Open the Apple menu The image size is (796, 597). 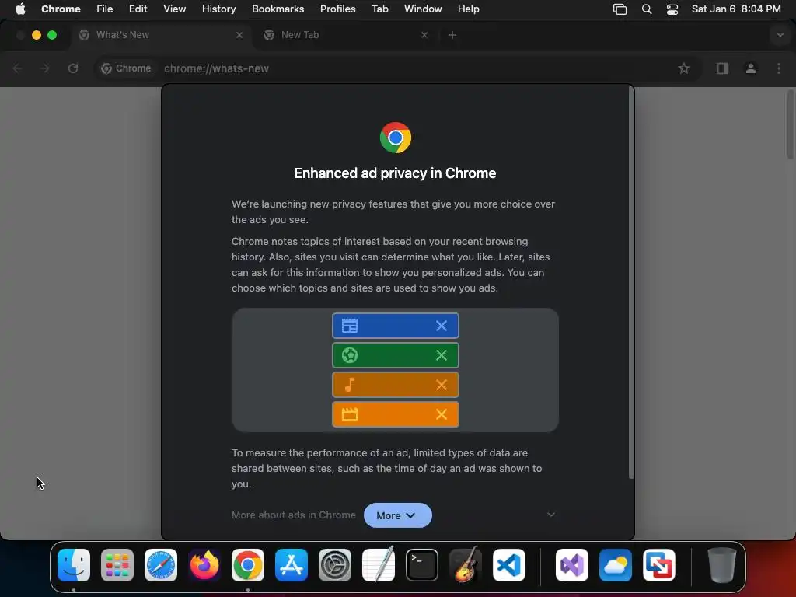[x=20, y=9]
